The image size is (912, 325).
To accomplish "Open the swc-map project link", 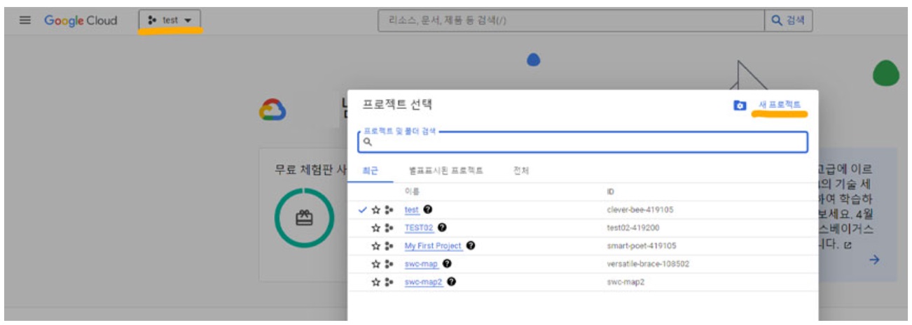I will [421, 264].
